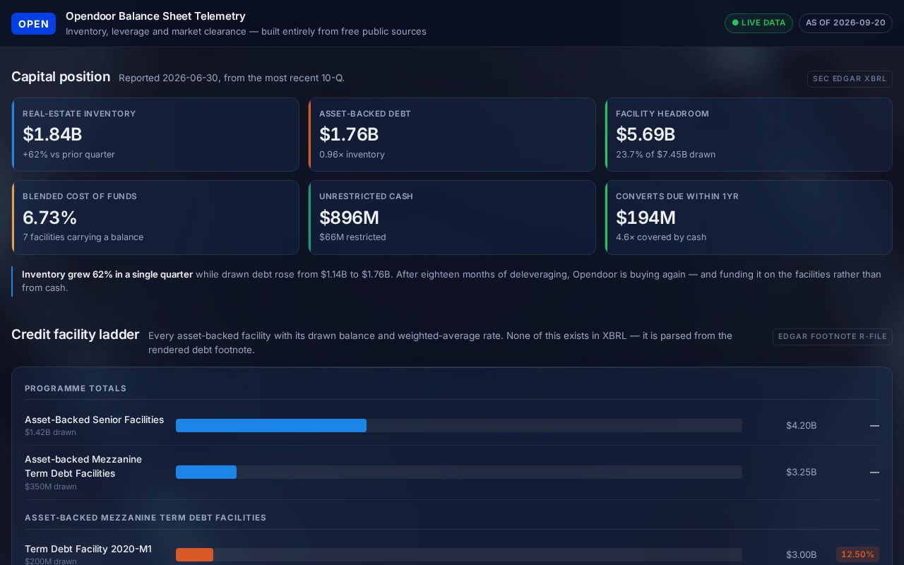Viewport: 904px width, 565px height.
Task: Click the Term Debt Facility 2020-M1 progress bar
Action: pos(459,555)
